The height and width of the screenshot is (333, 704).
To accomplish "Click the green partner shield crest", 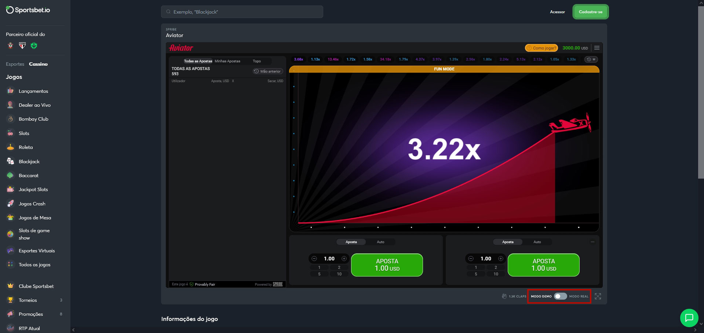I will coord(34,45).
